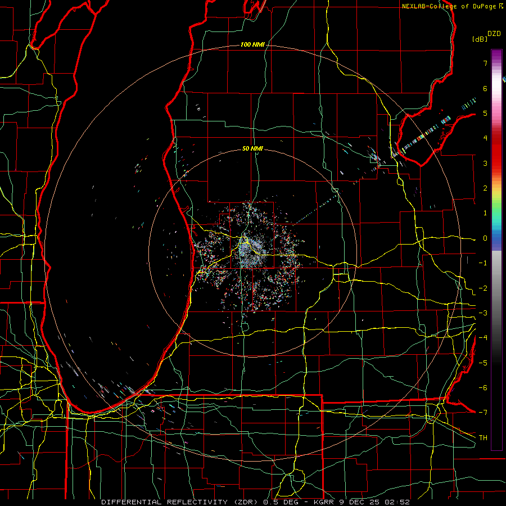Screen dimensions: 506x506
Task: Click the -3 value on the scale
Action: tap(483, 313)
